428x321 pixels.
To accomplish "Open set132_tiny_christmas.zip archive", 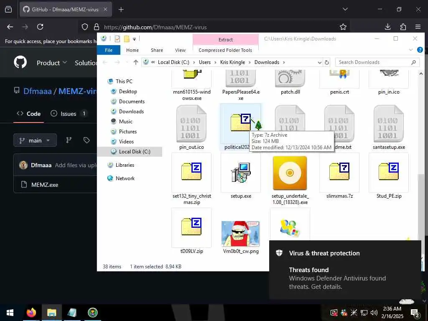I will [191, 179].
